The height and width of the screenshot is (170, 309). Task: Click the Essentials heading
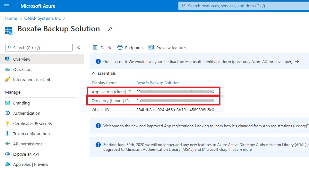tap(107, 73)
